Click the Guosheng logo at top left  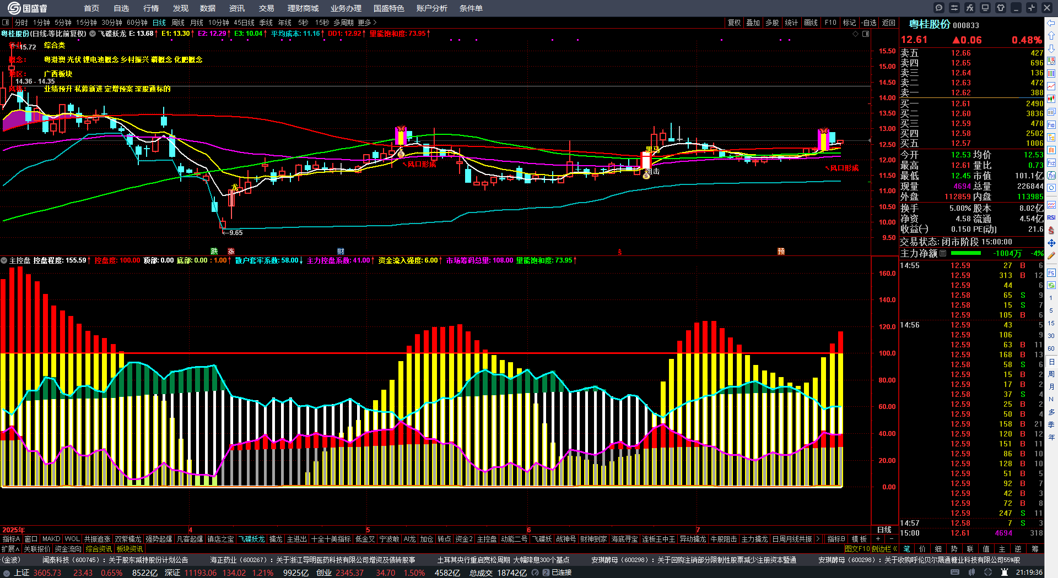point(28,8)
